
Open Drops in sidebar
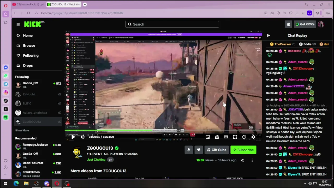pos(38,66)
